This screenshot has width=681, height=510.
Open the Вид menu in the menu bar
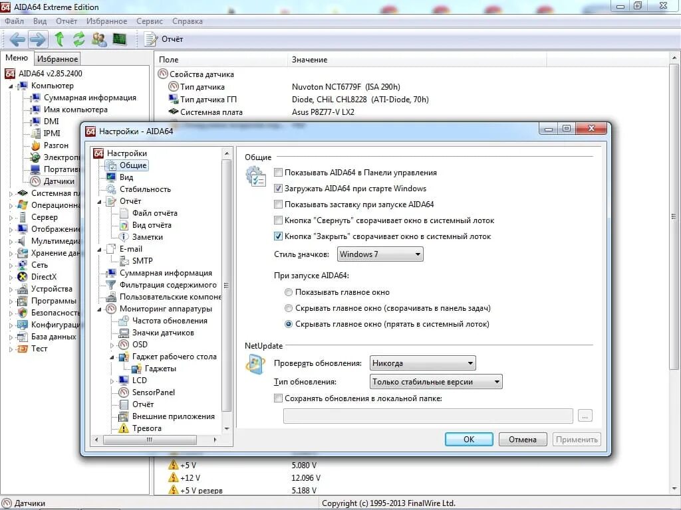(39, 21)
